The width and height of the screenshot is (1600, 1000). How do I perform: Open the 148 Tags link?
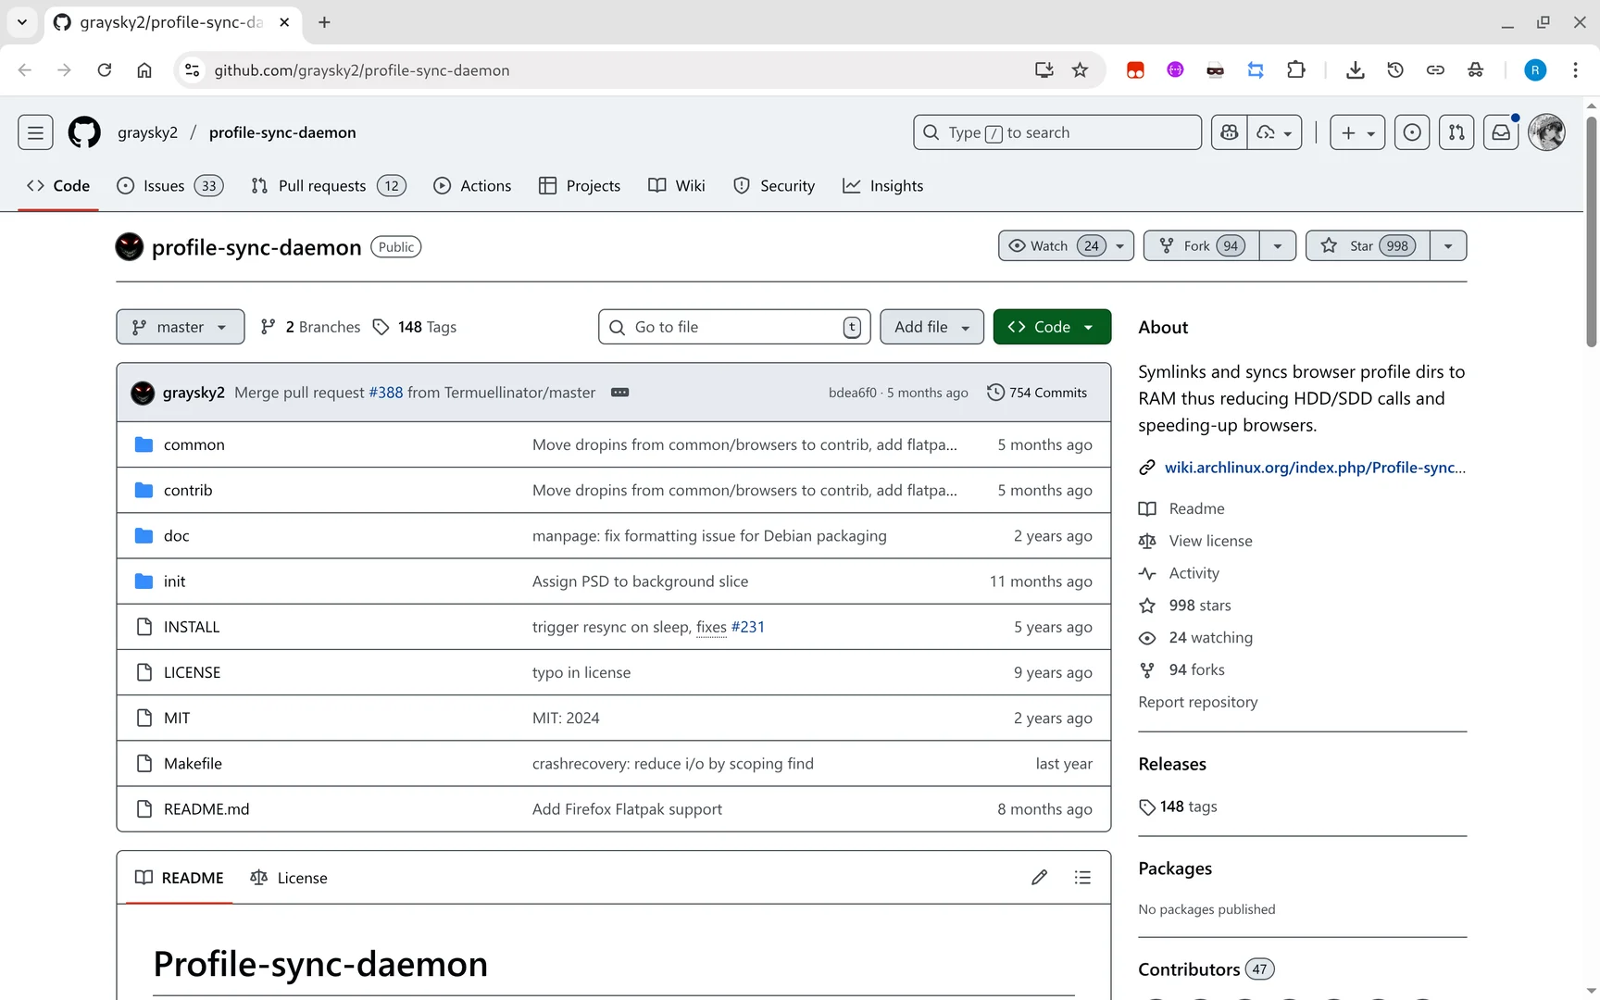pos(415,327)
